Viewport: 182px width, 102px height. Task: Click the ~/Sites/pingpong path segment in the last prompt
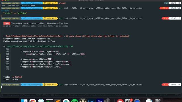(x=32, y=84)
